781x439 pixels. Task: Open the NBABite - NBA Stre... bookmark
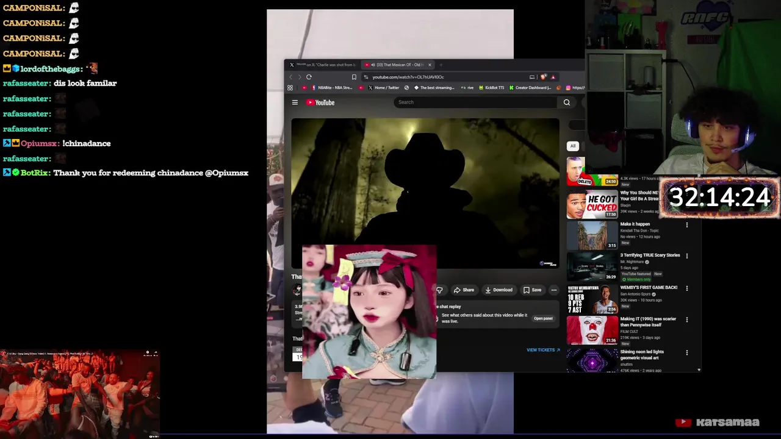[333, 88]
